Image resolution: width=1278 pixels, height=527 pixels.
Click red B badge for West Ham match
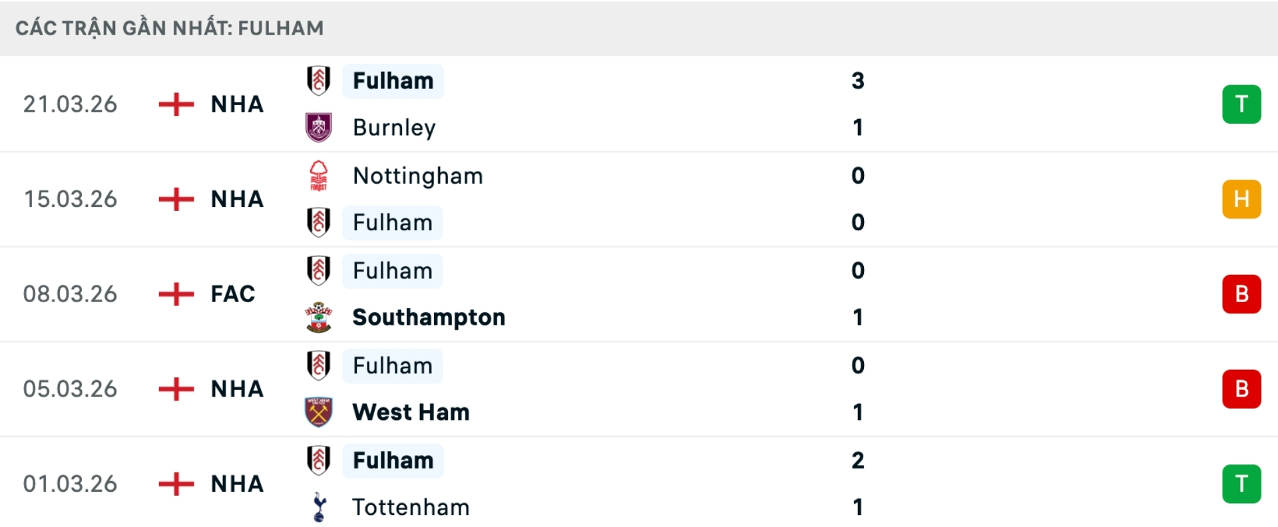coord(1241,389)
